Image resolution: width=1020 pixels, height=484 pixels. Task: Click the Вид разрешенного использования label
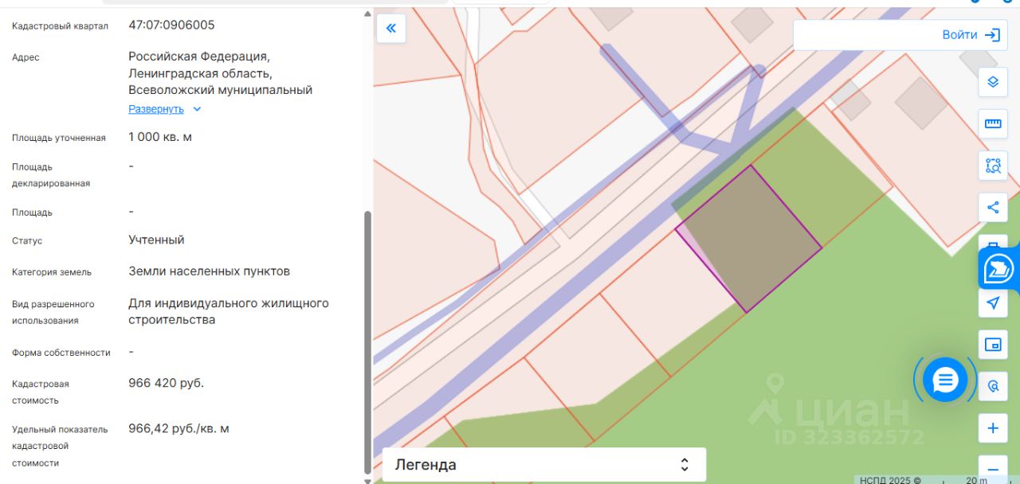point(53,312)
